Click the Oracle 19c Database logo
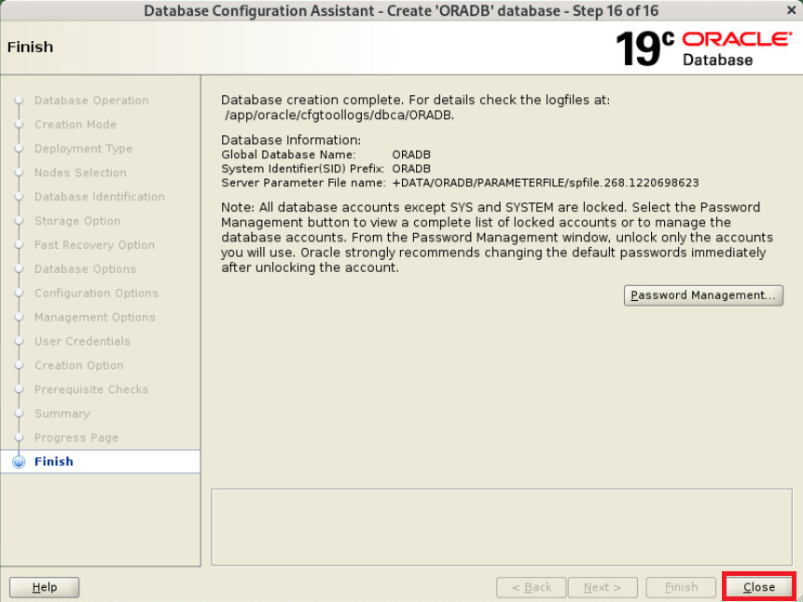 tap(704, 48)
